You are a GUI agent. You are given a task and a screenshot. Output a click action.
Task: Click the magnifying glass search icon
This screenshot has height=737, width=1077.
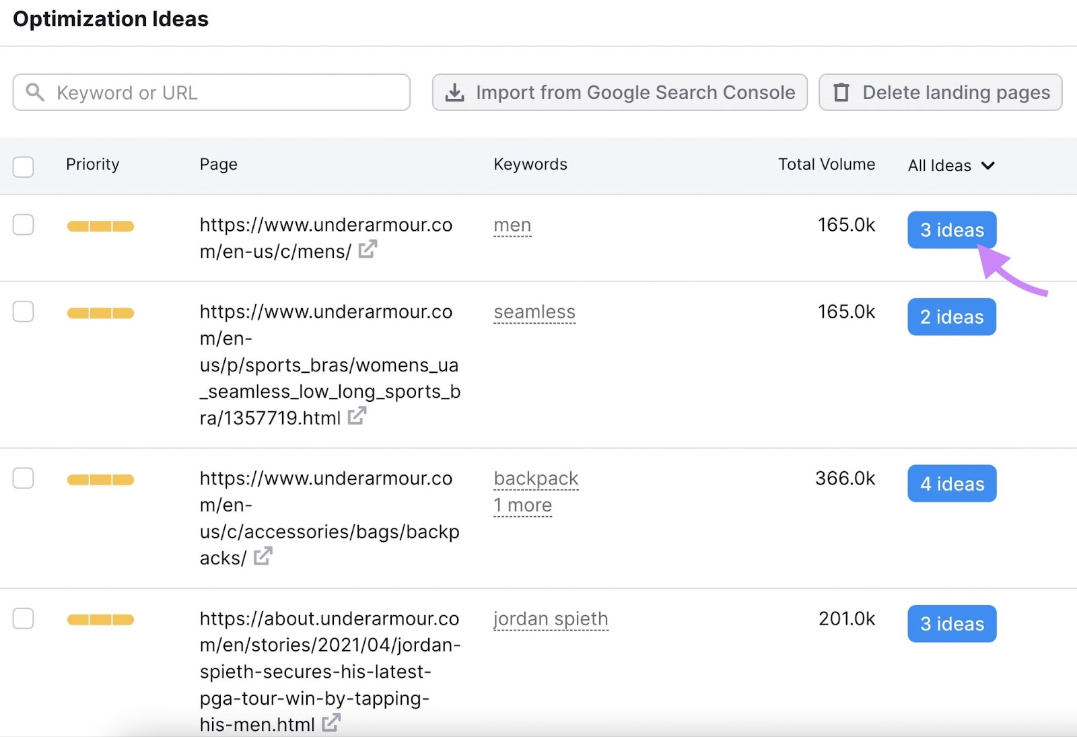click(x=34, y=92)
